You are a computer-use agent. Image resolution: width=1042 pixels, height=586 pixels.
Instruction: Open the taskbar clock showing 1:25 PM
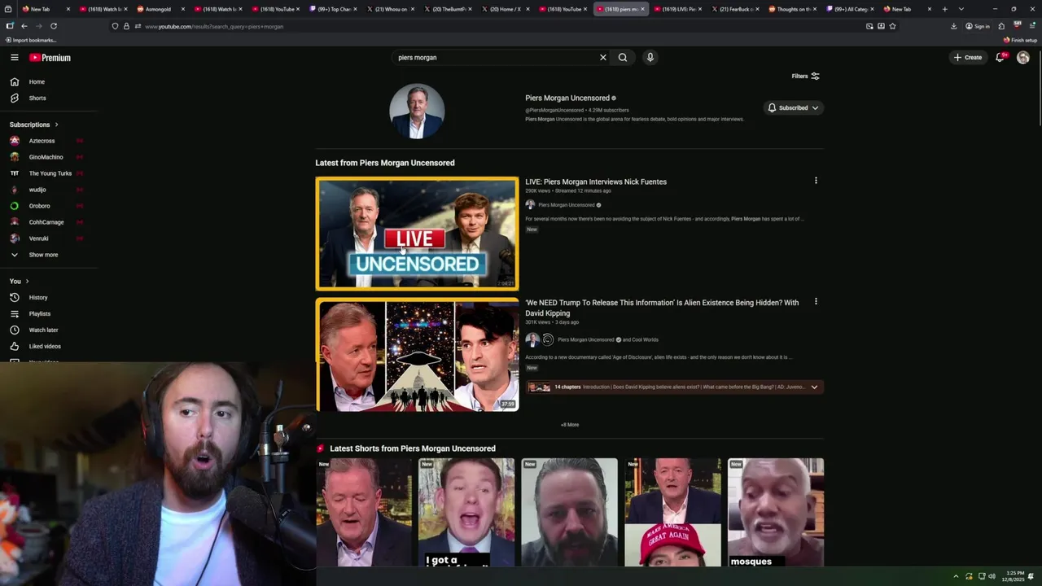coord(1014,576)
